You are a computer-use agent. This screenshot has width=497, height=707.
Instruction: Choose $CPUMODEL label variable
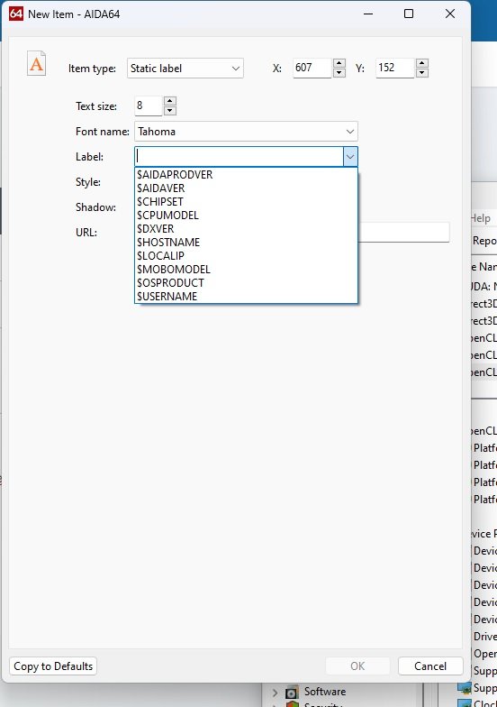click(246, 215)
